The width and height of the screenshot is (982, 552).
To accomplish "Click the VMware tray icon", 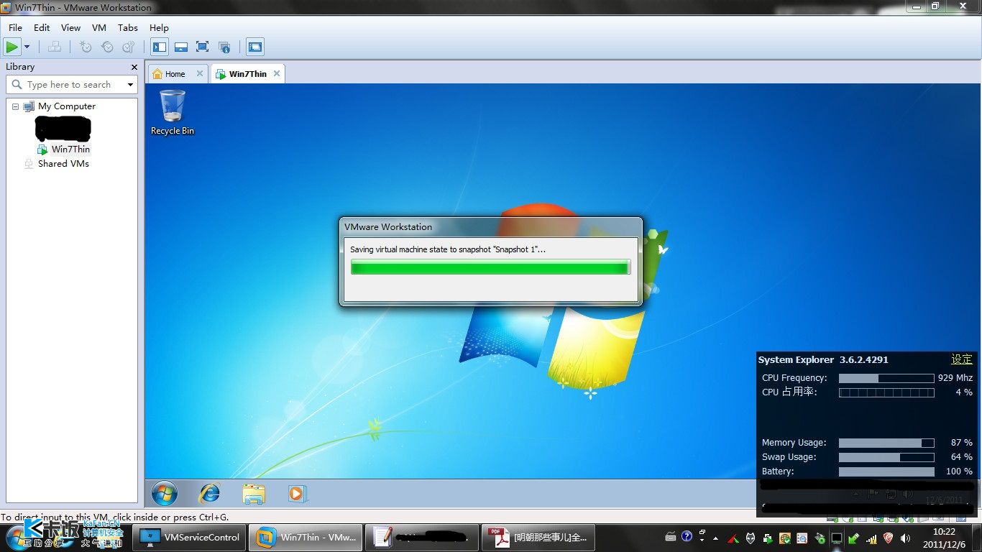I will (x=768, y=538).
